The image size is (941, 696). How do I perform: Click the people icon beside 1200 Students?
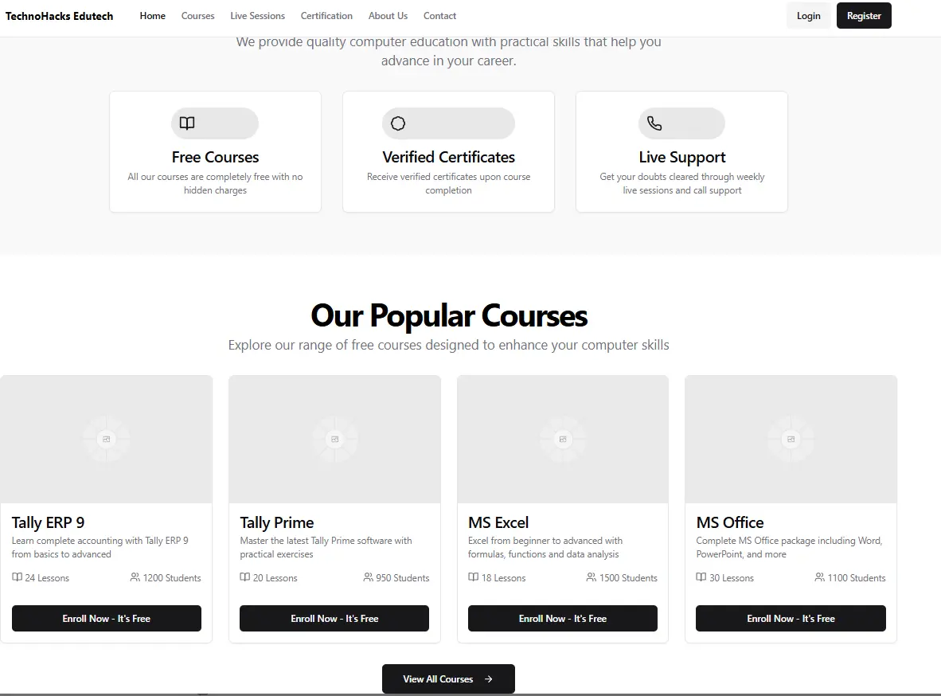click(x=135, y=577)
